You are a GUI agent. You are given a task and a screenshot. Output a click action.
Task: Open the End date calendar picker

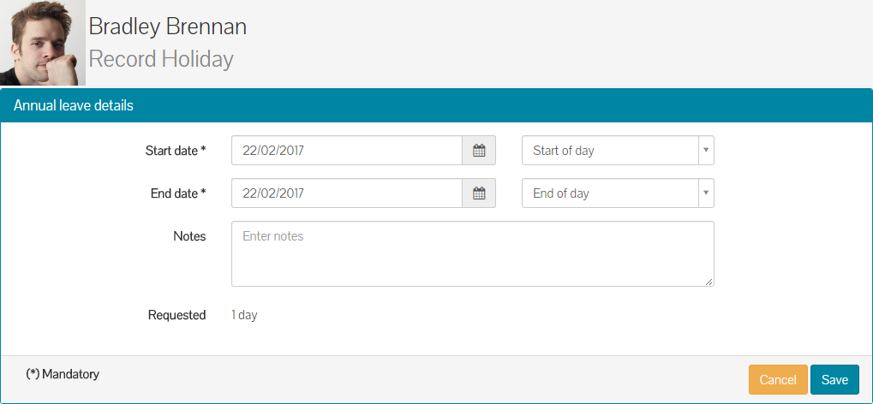(x=479, y=193)
